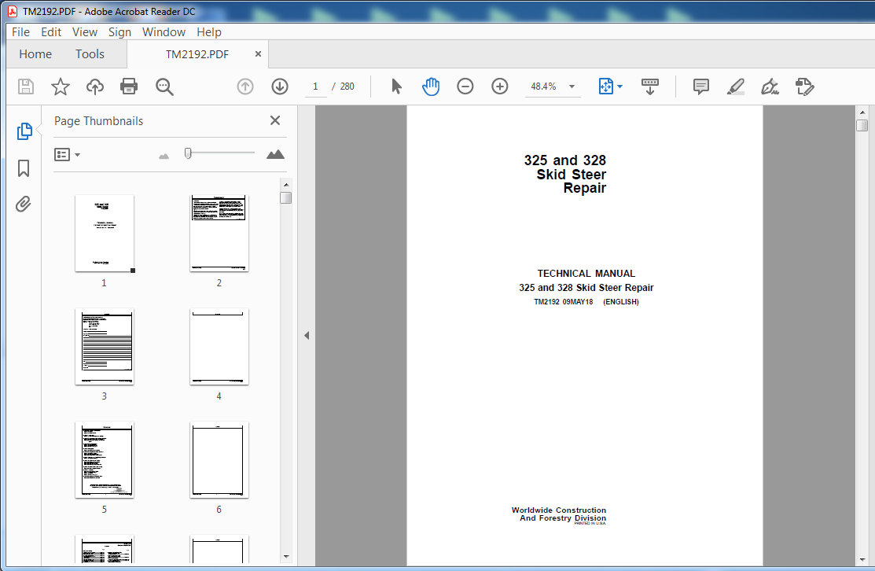This screenshot has height=571, width=875.
Task: Open the sign document pen tool
Action: pyautogui.click(x=770, y=87)
